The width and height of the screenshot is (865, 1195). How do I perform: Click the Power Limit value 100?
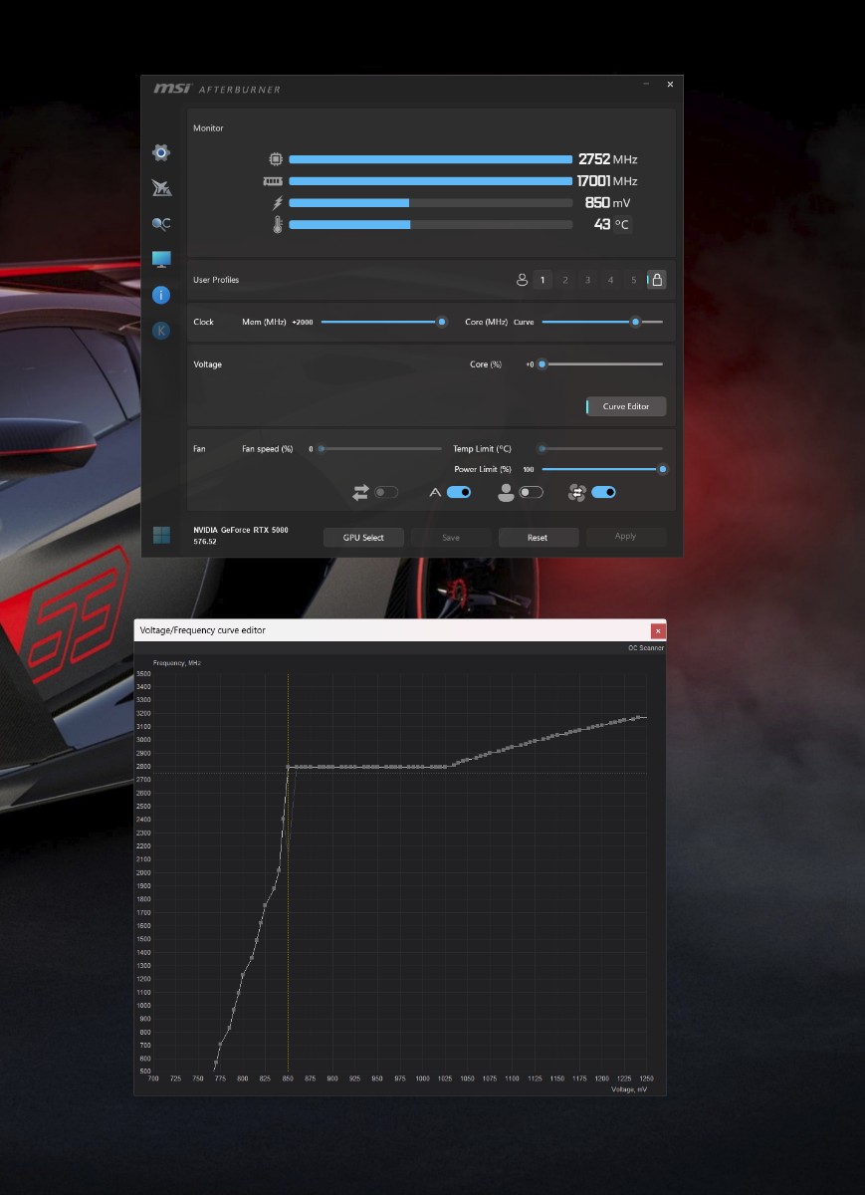529,469
